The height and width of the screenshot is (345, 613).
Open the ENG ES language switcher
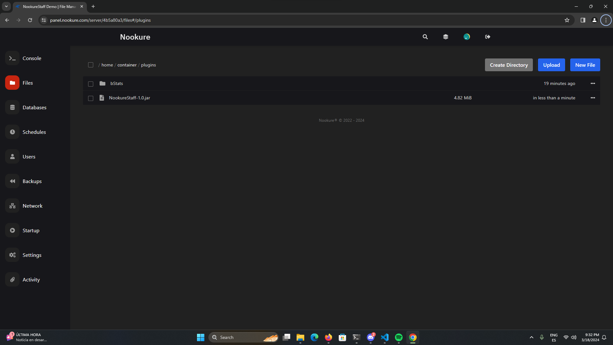click(554, 337)
